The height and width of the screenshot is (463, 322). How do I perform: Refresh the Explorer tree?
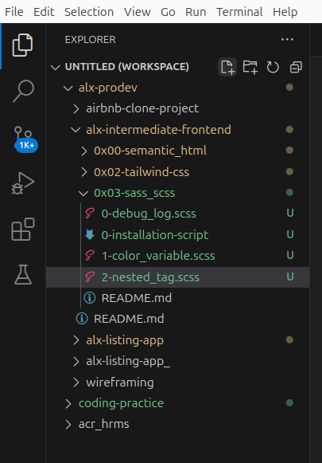coord(273,67)
